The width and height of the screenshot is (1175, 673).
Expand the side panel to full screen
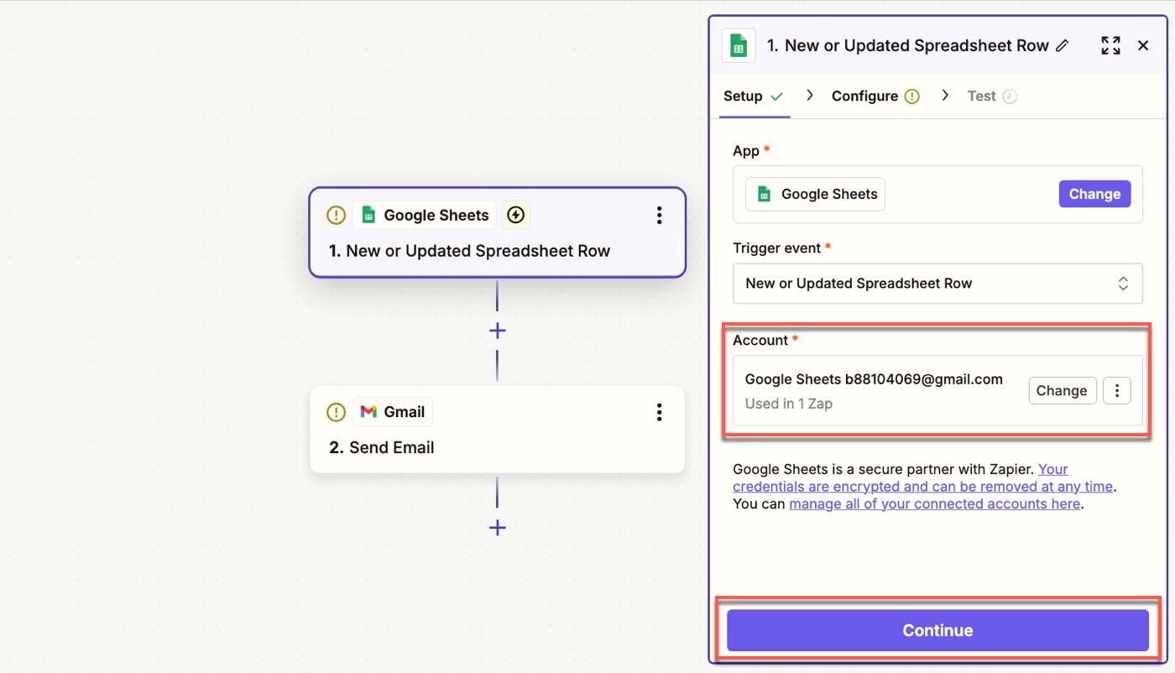tap(1110, 46)
